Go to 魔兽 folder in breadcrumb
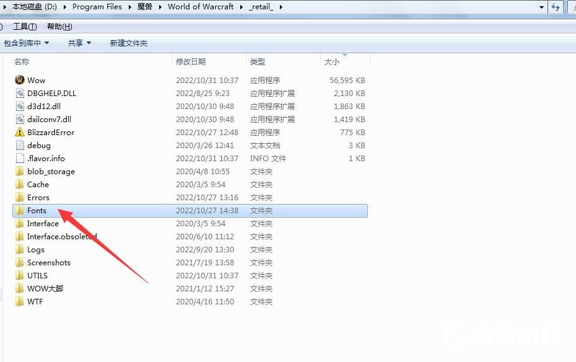The image size is (576, 362). tap(145, 7)
